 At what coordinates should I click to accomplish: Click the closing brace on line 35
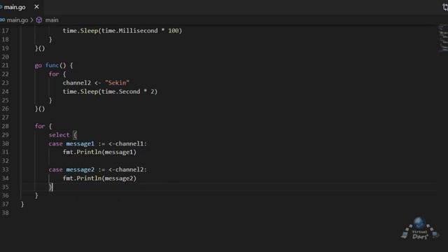pyautogui.click(x=50, y=187)
